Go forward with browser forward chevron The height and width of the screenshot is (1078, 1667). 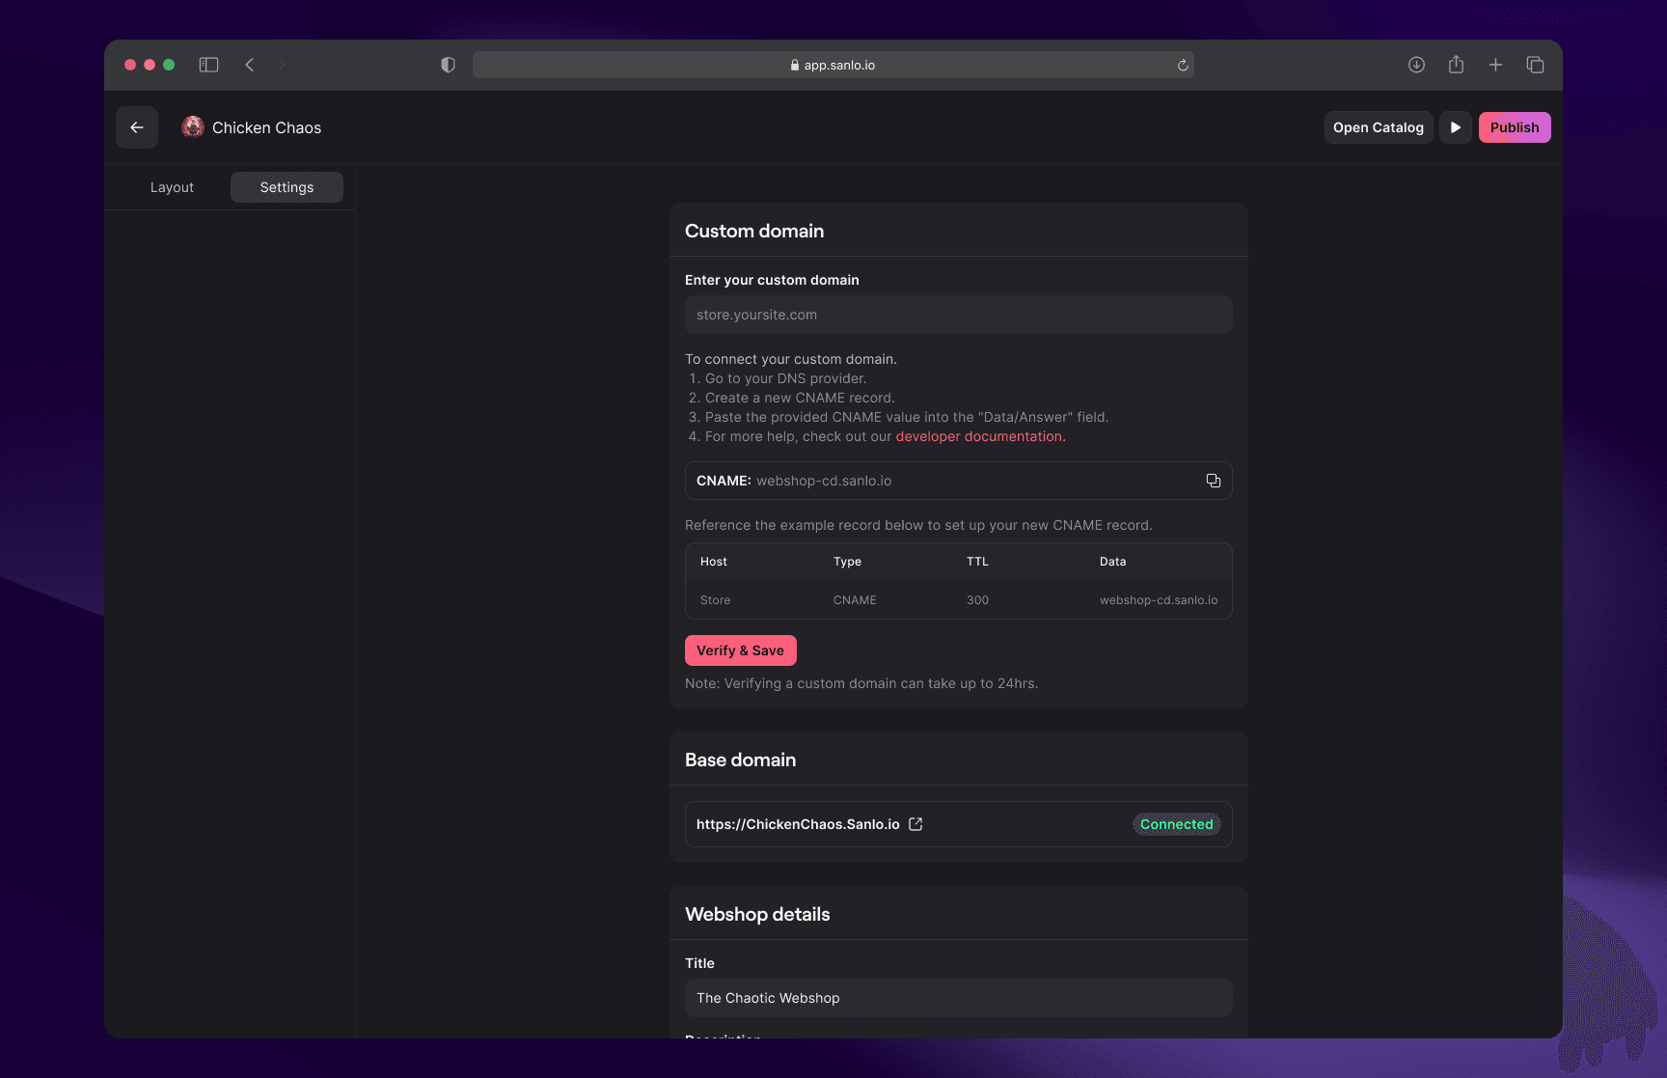(x=281, y=65)
